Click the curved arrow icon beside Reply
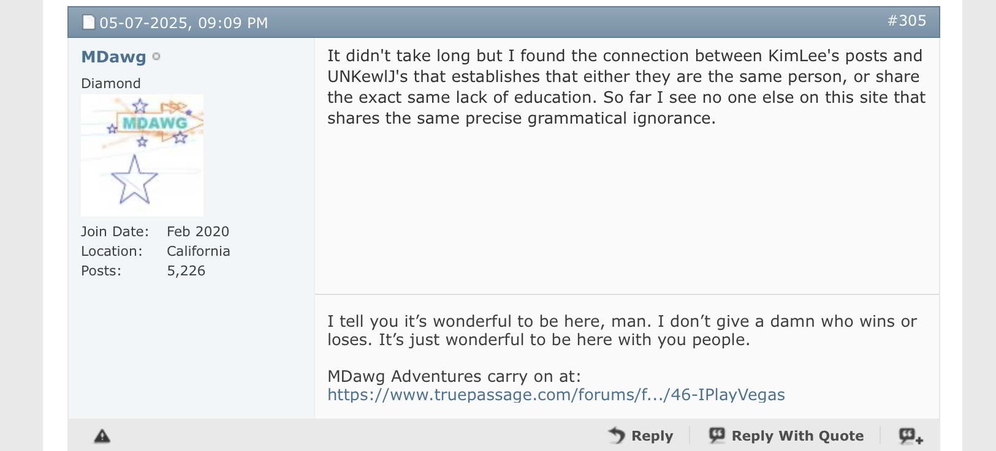996x451 pixels. [x=617, y=435]
